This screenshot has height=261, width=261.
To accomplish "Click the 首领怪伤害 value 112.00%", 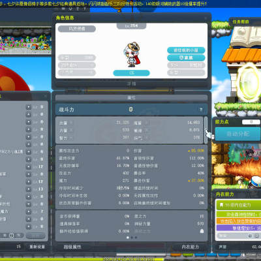I will coord(196,159).
